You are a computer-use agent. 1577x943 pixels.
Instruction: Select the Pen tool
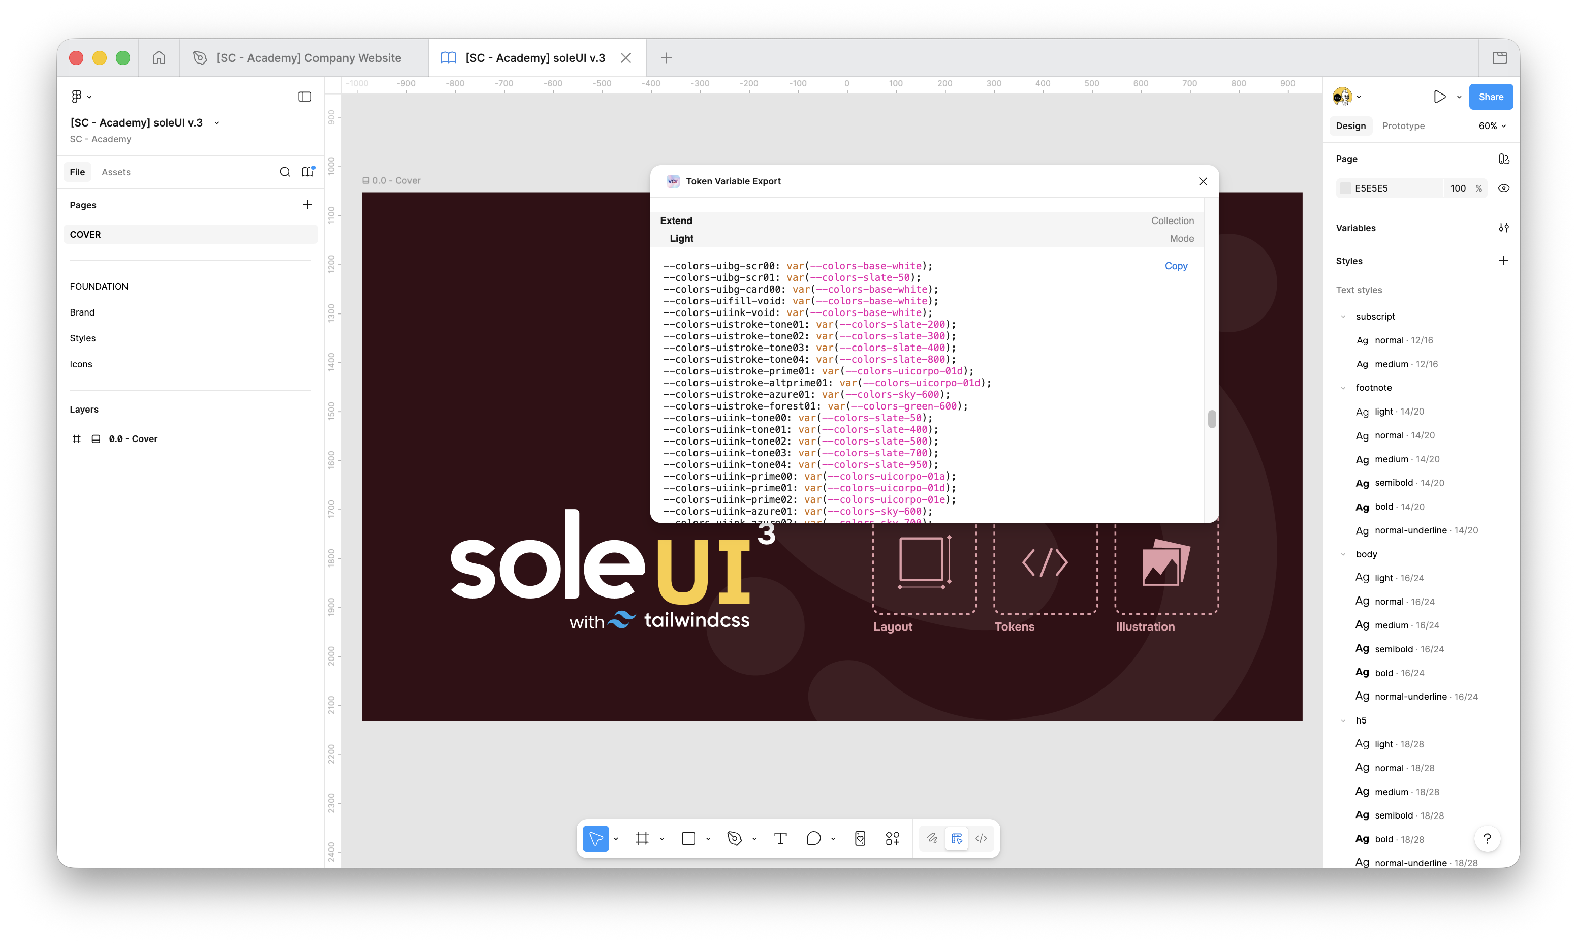(x=735, y=838)
